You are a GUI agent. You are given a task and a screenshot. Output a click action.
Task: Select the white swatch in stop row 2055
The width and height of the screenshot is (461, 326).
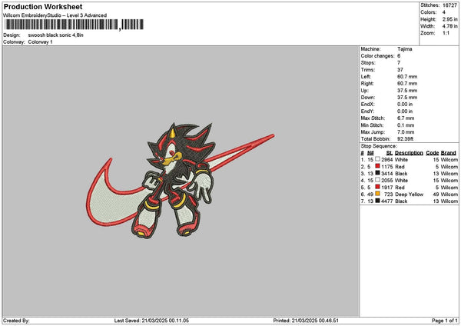tap(377, 180)
